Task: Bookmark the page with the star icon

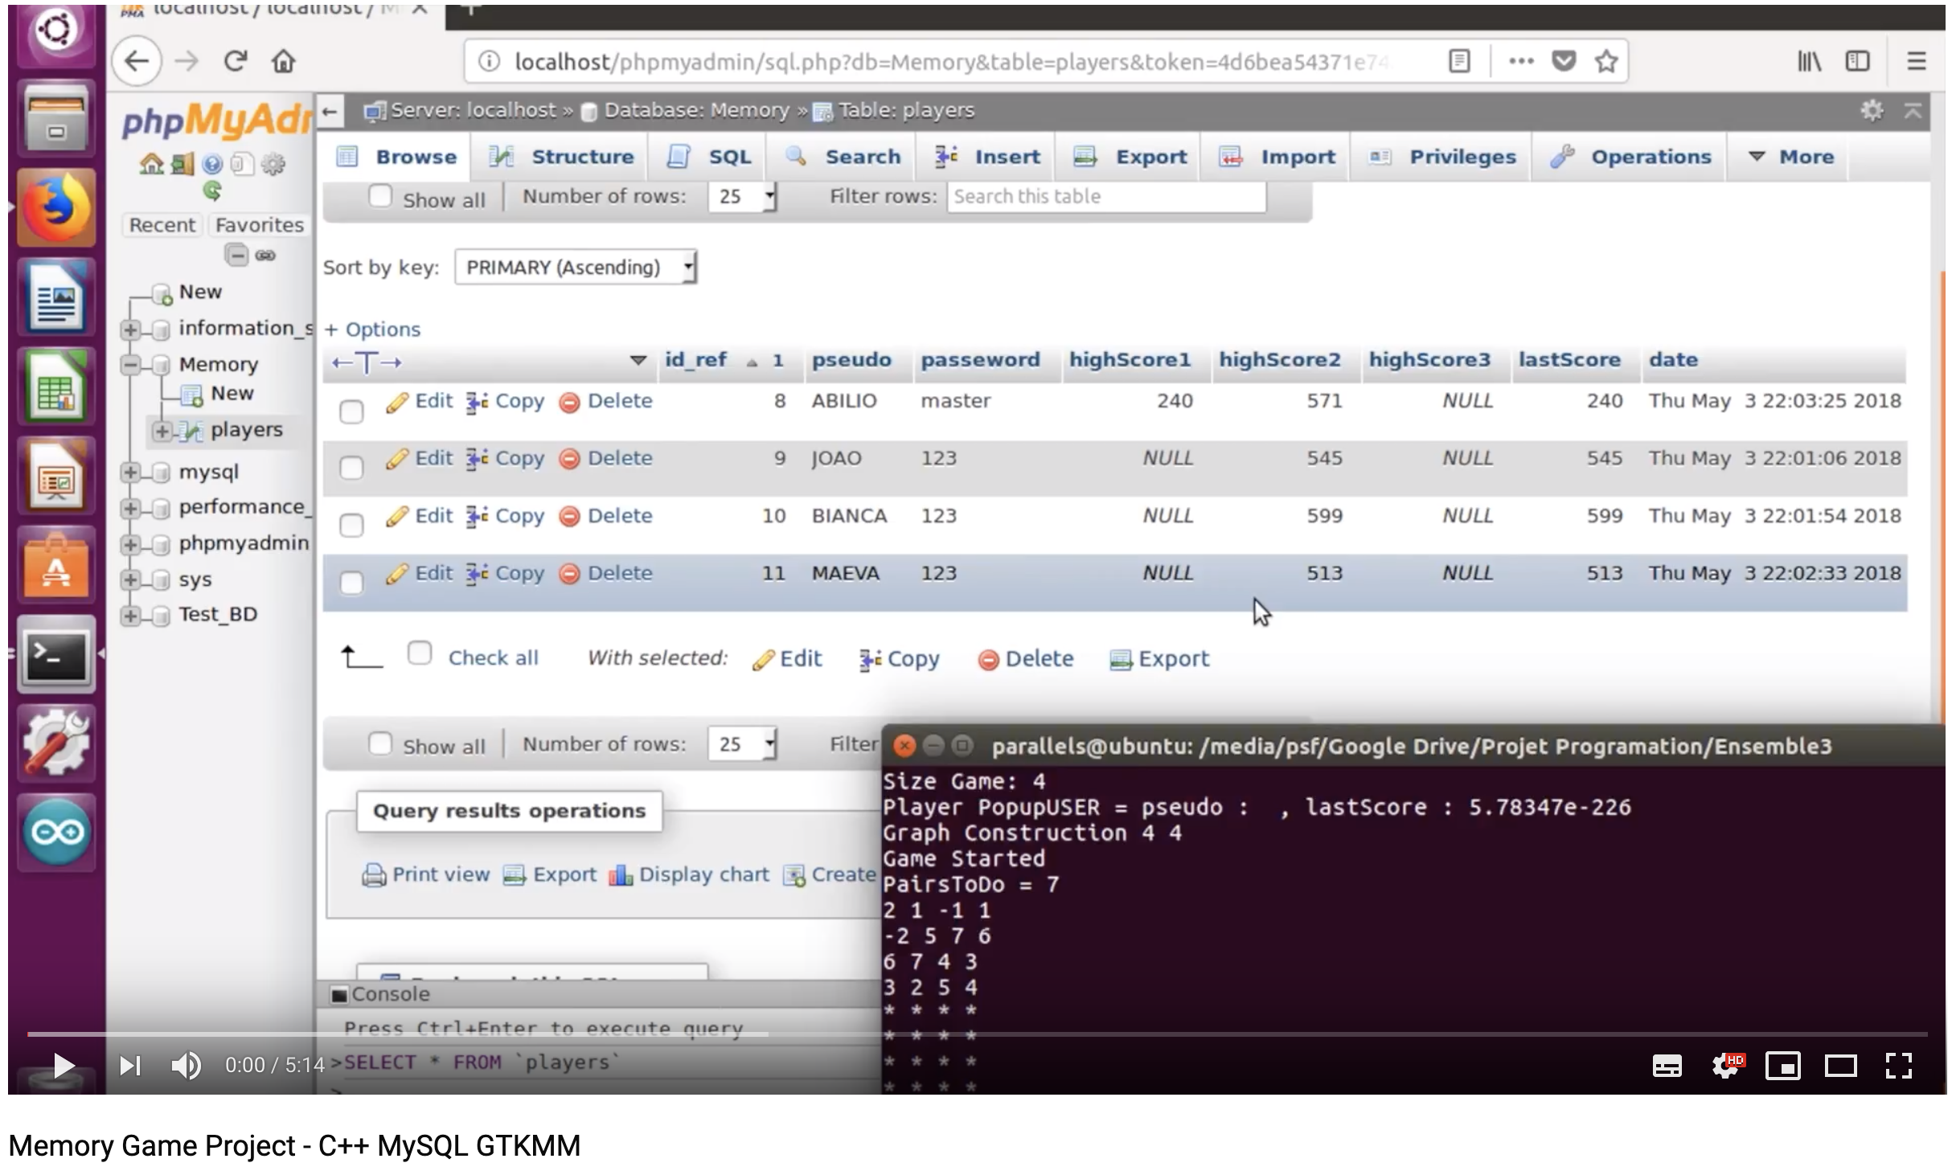Action: [x=1605, y=61]
